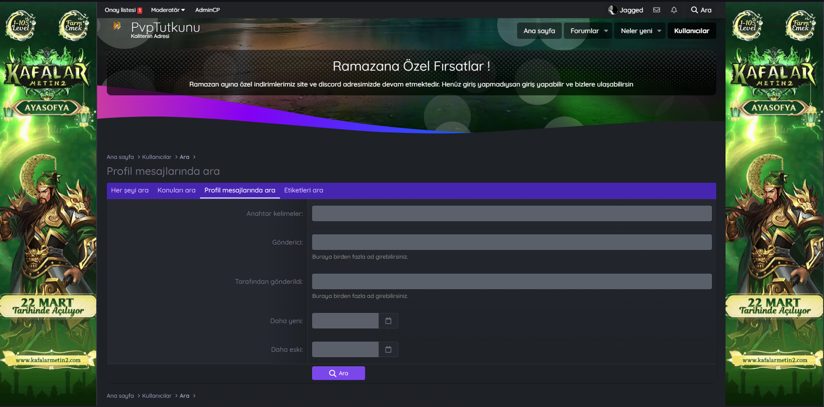Viewport: 824px width, 407px height.
Task: Open calendar picker for Daha yeni
Action: [388, 321]
